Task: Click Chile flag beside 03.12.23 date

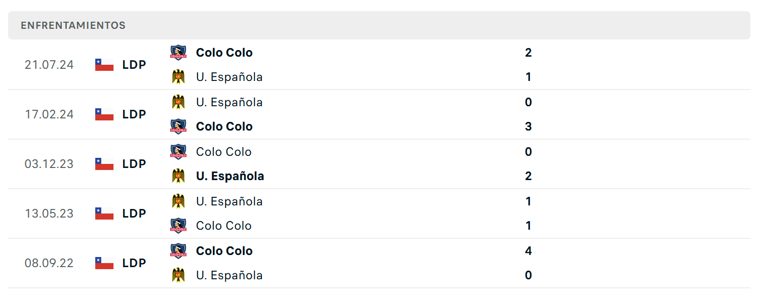Action: click(x=104, y=164)
